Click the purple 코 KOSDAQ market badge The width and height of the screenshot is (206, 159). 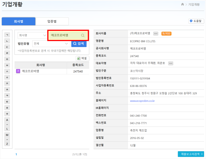pos(18,71)
